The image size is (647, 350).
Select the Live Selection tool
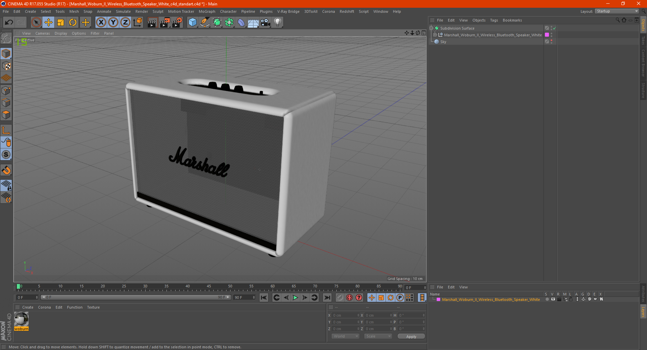[36, 23]
